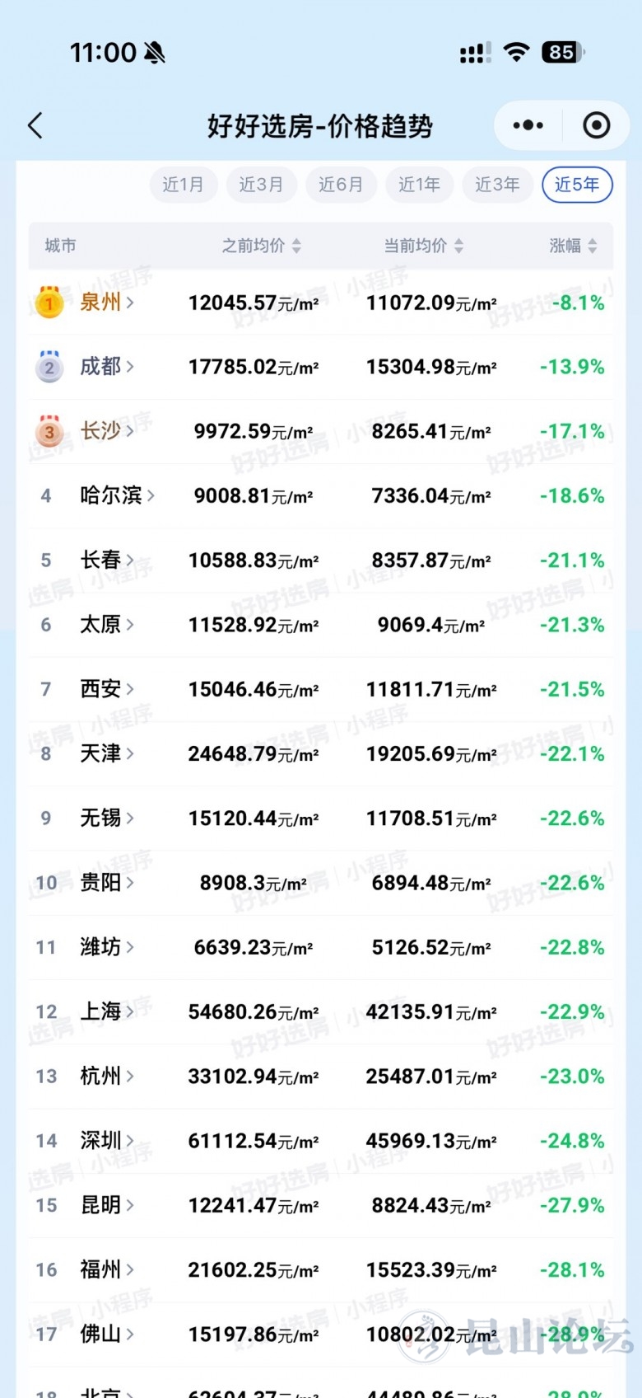Tap the gold first-place medal icon

(49, 303)
